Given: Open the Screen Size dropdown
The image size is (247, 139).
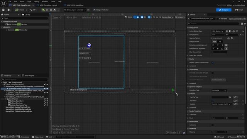Looking at the screenshot, I should [x=167, y=17].
